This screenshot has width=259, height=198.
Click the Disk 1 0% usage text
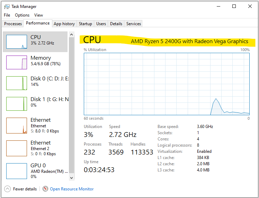click(34, 105)
